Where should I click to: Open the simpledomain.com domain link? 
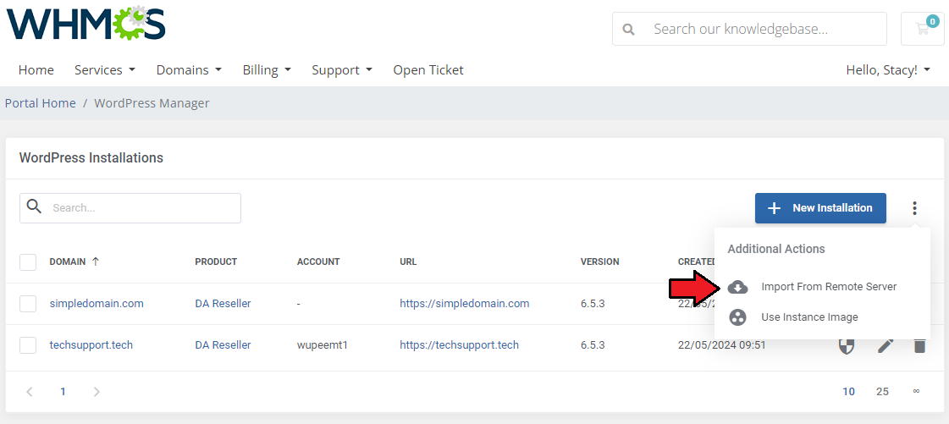(x=97, y=304)
